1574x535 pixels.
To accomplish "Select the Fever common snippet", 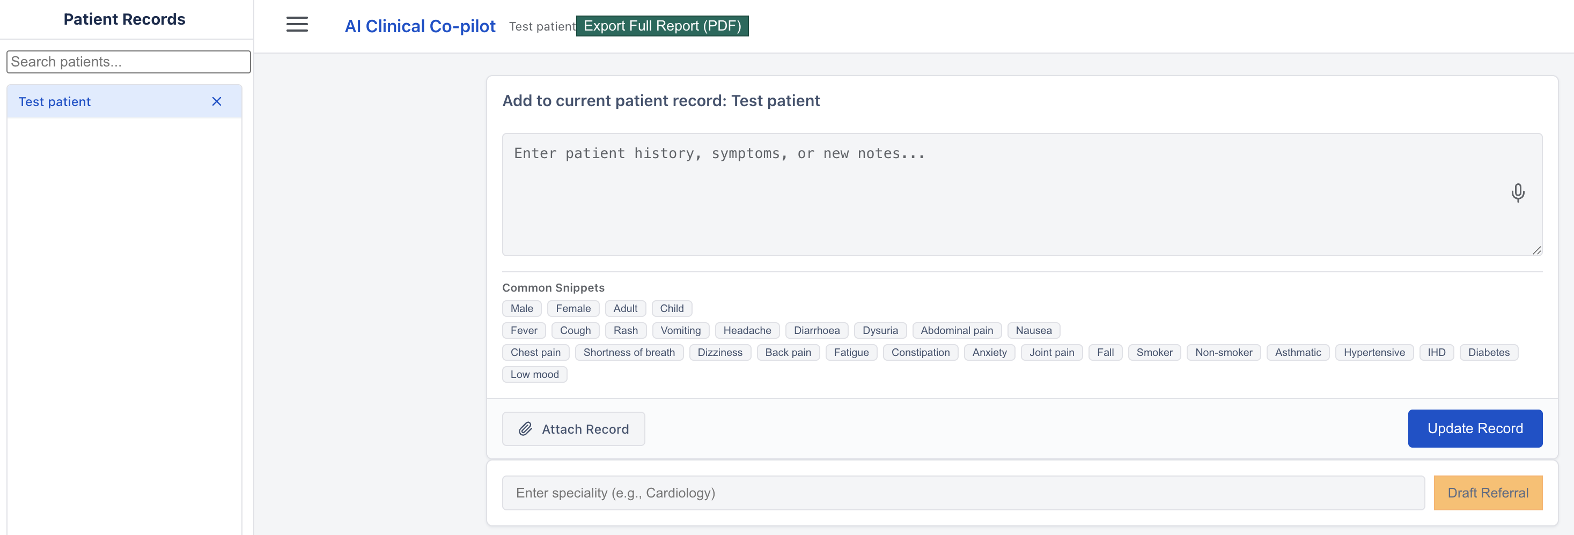I will pos(524,330).
